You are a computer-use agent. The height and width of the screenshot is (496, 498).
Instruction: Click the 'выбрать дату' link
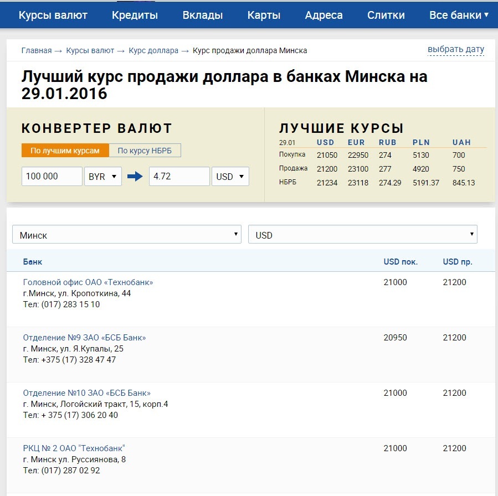point(455,49)
